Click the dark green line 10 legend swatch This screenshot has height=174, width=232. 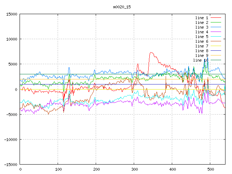point(216,60)
